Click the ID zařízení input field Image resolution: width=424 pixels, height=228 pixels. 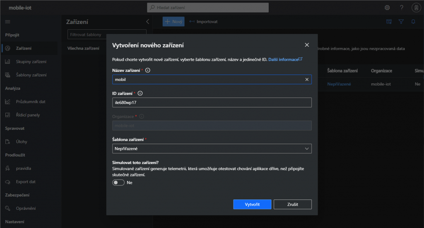click(212, 102)
